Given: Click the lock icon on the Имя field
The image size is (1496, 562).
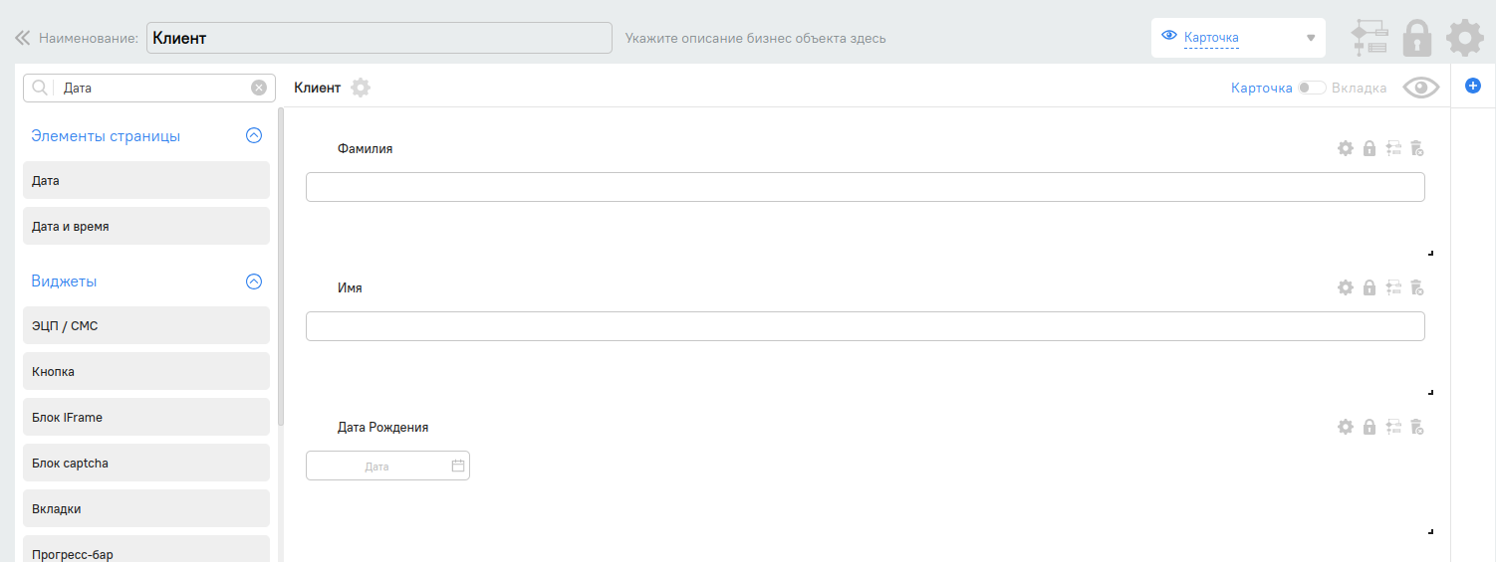Looking at the screenshot, I should coord(1370,287).
